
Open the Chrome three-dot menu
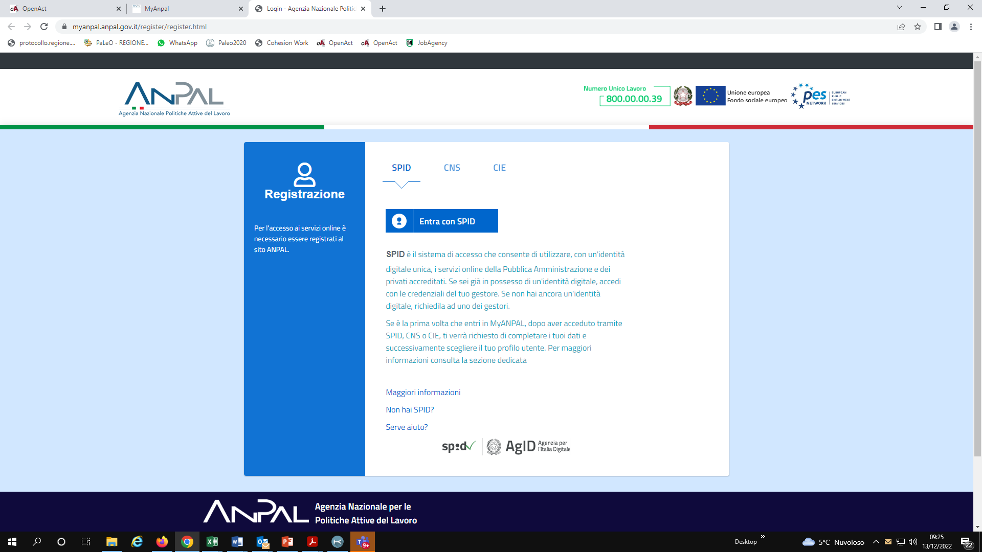(971, 27)
